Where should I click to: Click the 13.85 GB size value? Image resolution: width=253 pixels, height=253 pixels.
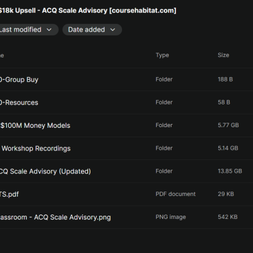(x=230, y=171)
